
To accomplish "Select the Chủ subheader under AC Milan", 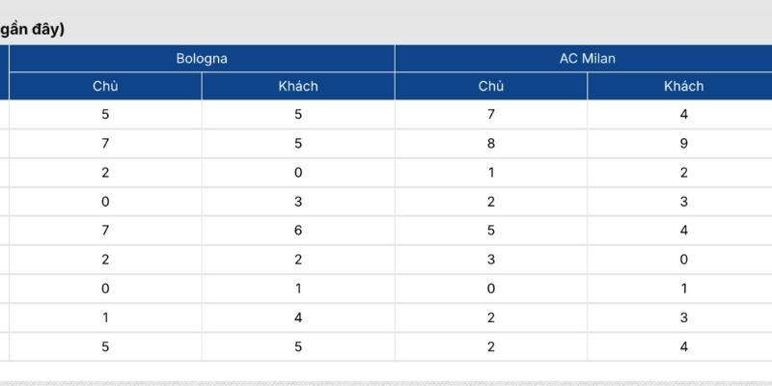I will pos(491,86).
